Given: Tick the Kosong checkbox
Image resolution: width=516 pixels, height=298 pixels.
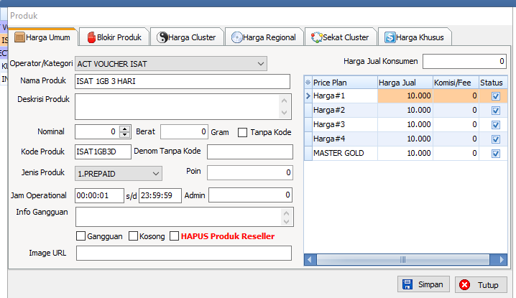Looking at the screenshot, I should point(133,236).
